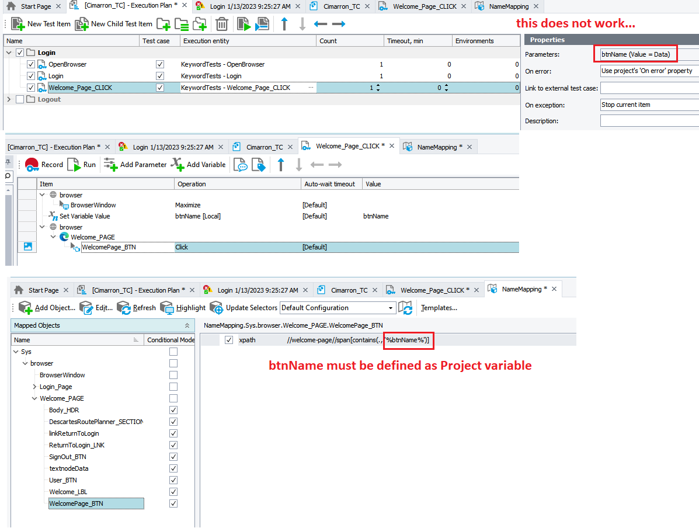Click the Parameters field in Properties

tap(648, 54)
